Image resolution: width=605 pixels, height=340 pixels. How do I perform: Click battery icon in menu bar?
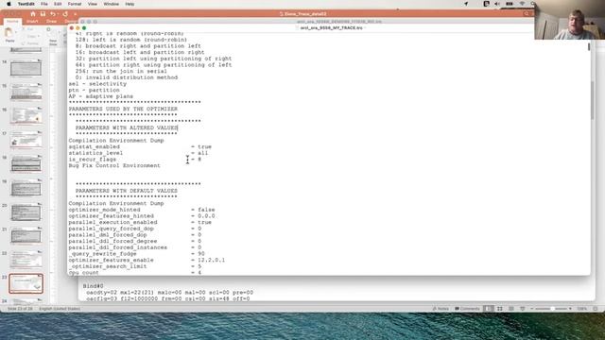(x=510, y=4)
